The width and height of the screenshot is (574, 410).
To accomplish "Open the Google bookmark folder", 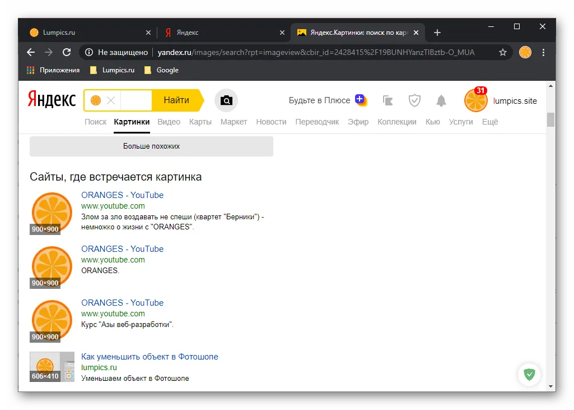I will [161, 70].
